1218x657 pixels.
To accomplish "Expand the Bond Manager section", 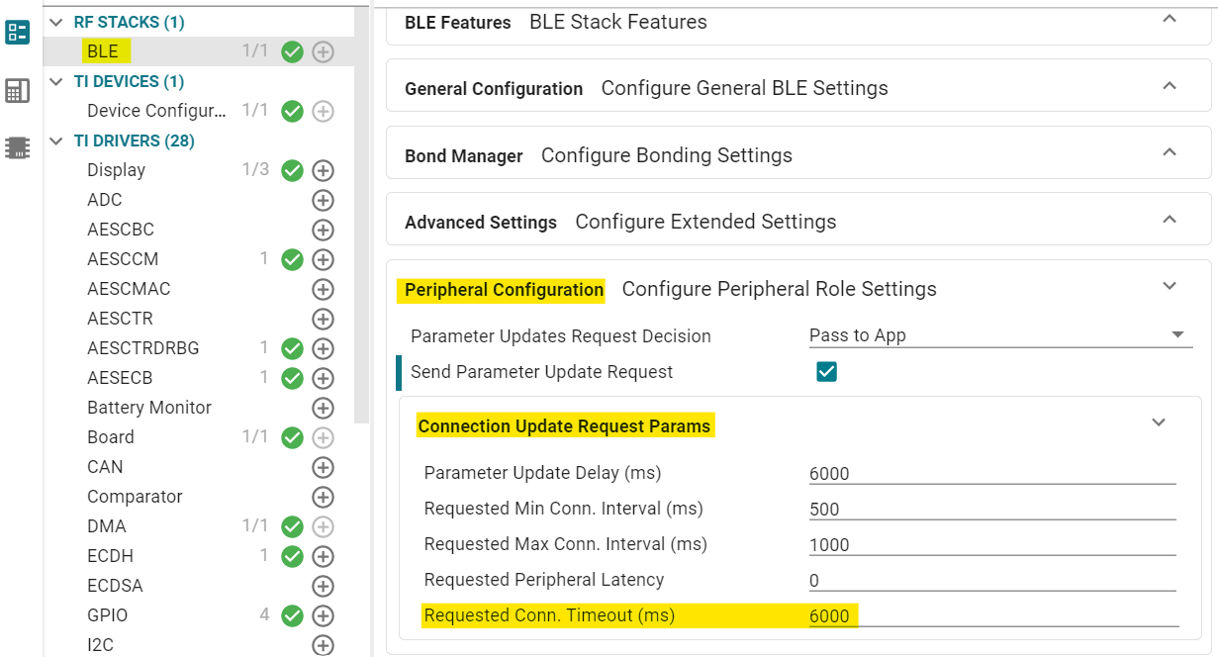I will (x=1169, y=153).
